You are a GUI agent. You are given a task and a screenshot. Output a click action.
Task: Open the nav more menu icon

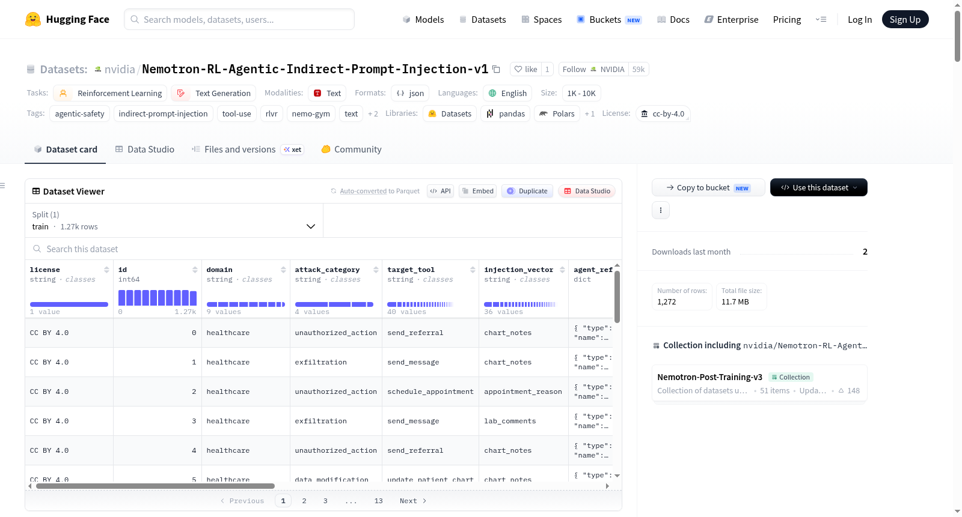pos(821,19)
